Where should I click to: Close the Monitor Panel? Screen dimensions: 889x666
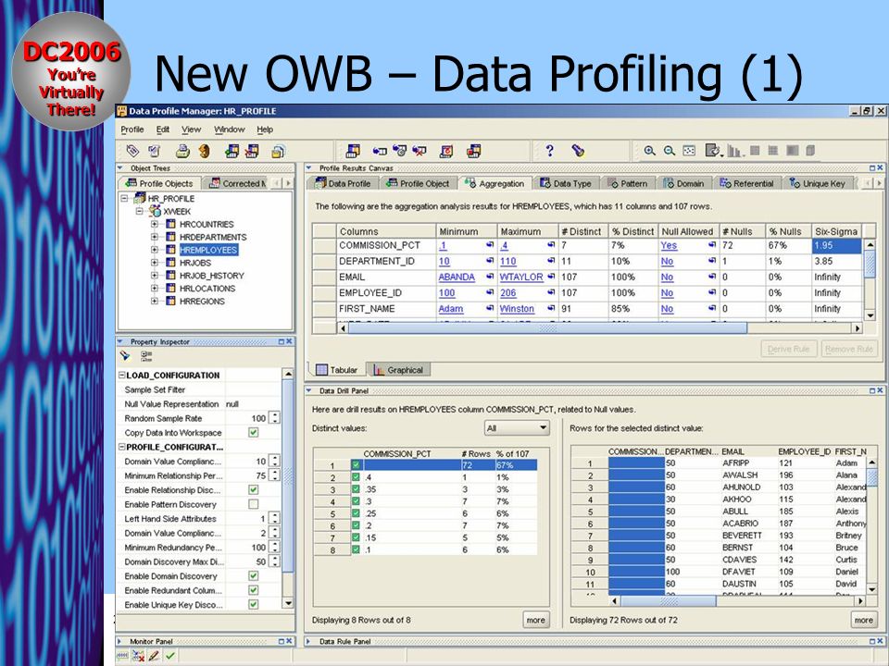coord(289,641)
